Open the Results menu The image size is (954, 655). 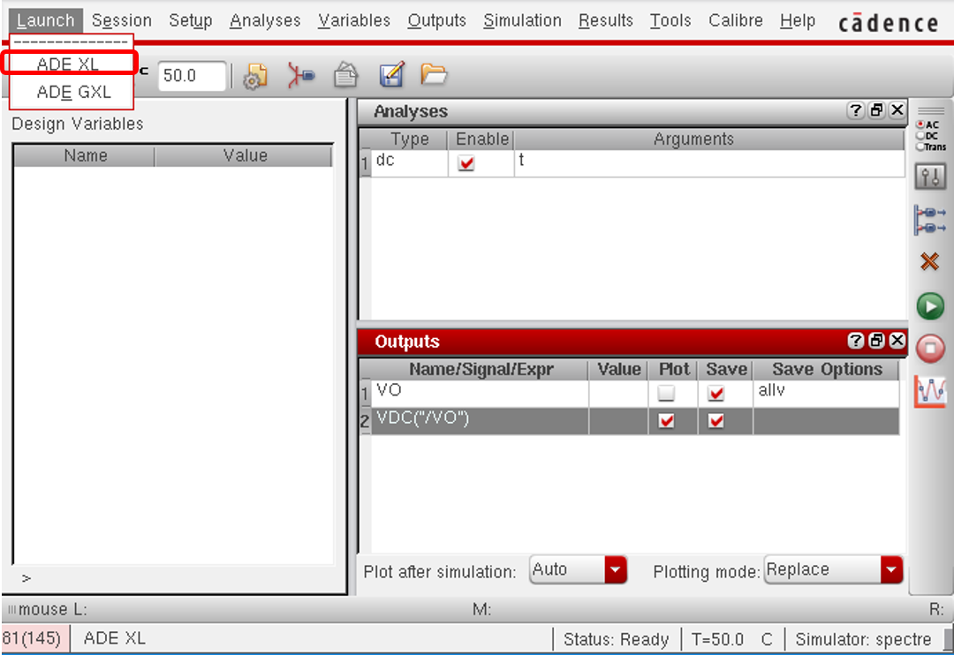pyautogui.click(x=605, y=20)
